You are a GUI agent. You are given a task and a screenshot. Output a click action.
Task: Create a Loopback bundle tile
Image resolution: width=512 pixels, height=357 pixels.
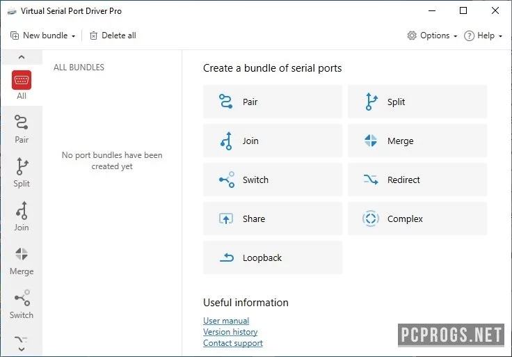click(x=273, y=257)
